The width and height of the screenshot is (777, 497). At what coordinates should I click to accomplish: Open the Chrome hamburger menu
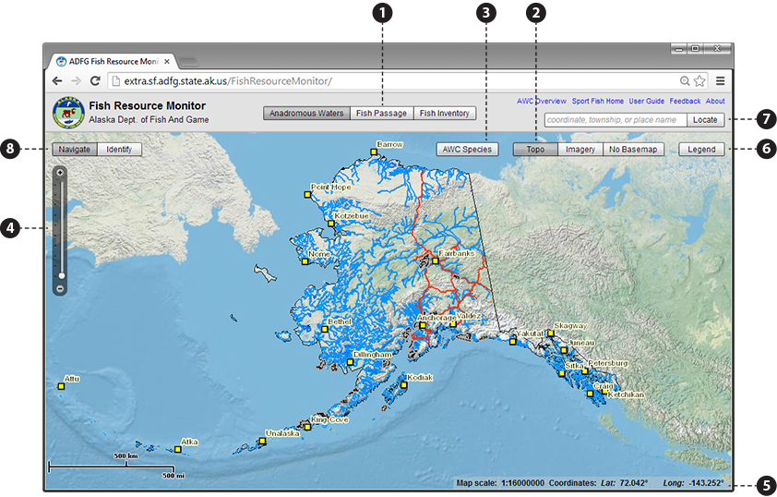click(721, 81)
